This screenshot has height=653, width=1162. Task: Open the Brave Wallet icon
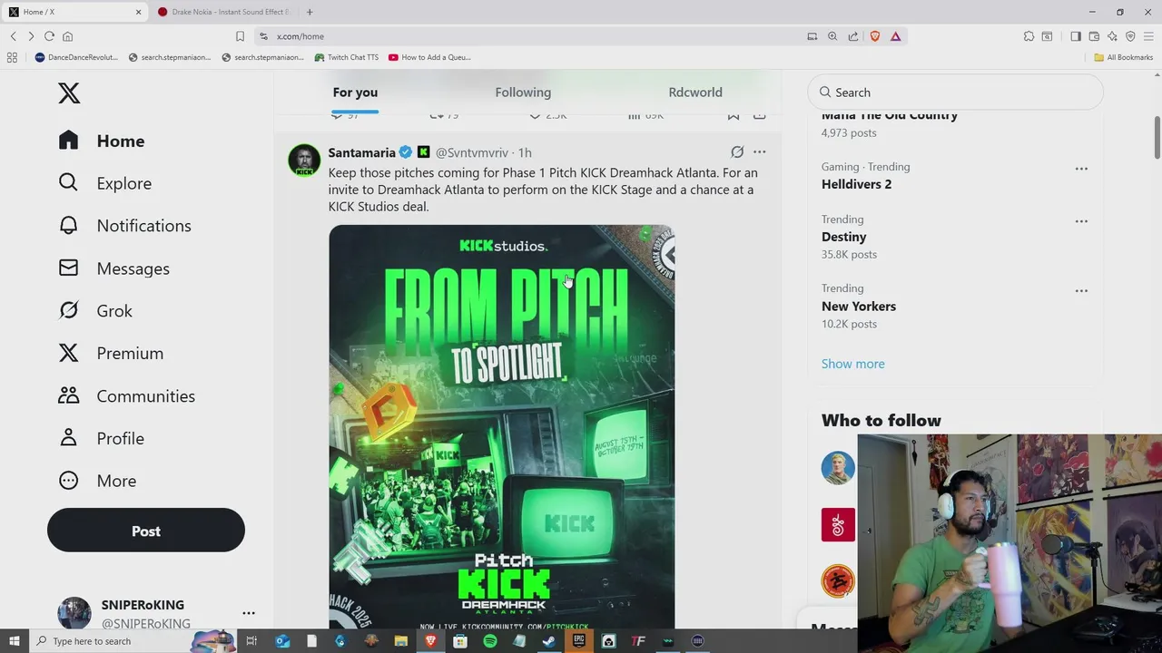(x=1094, y=36)
